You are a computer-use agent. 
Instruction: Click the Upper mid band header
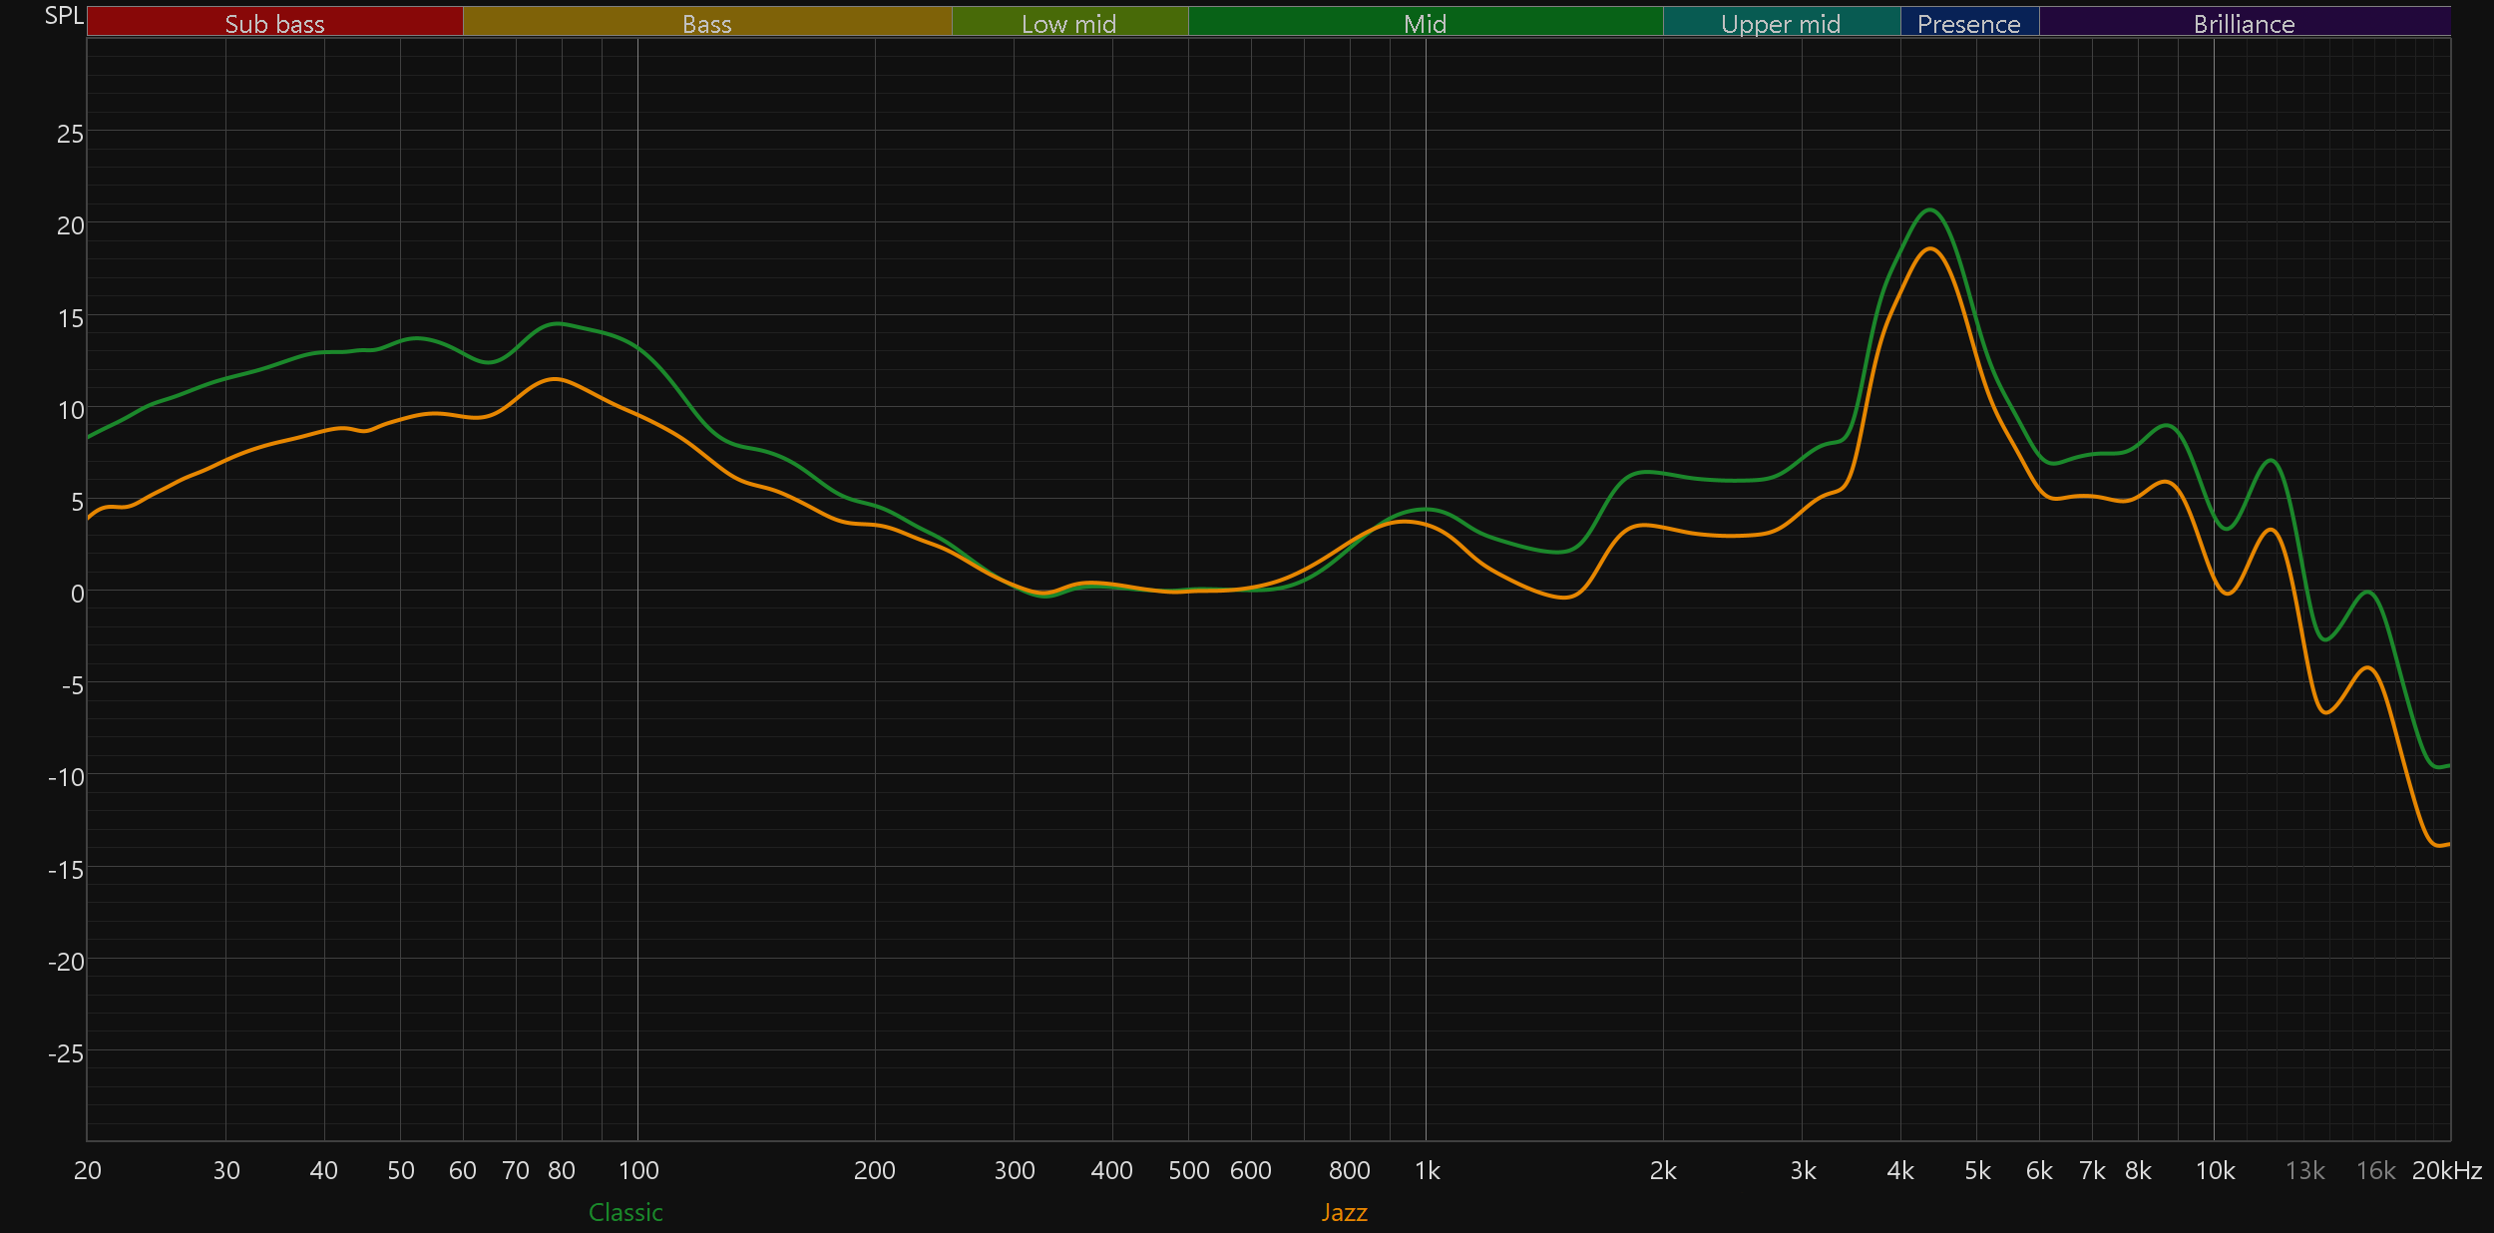tap(1781, 22)
